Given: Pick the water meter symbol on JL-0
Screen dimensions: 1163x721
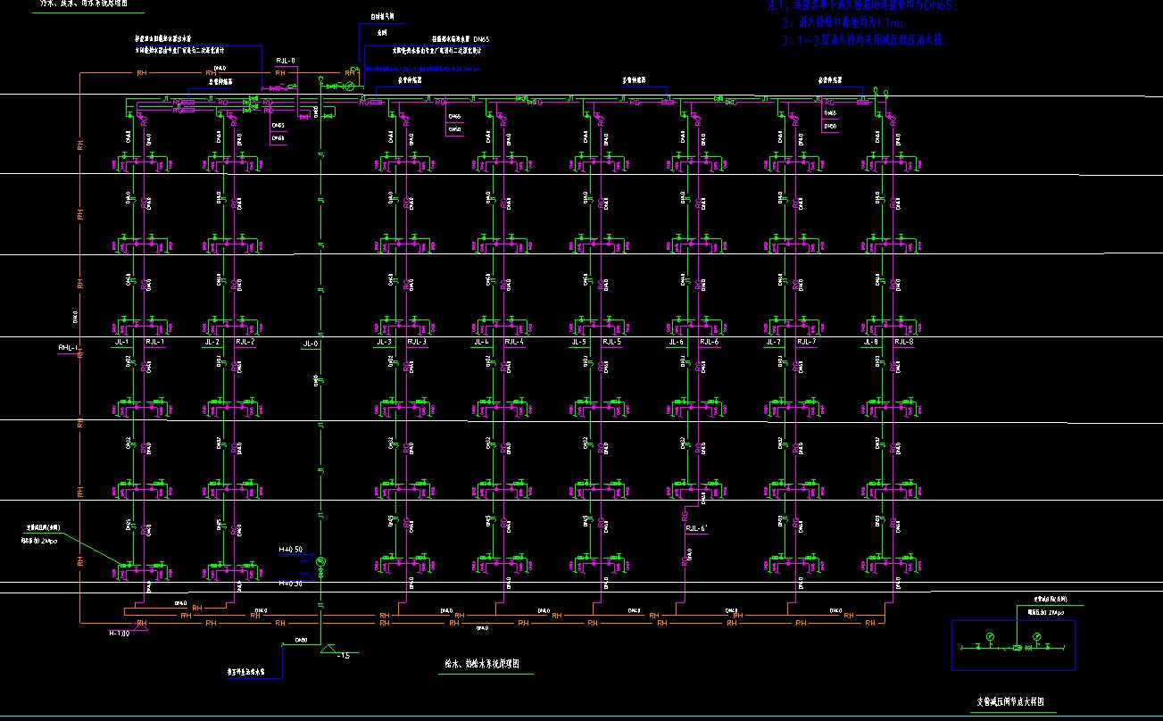Looking at the screenshot, I should pyautogui.click(x=321, y=561).
